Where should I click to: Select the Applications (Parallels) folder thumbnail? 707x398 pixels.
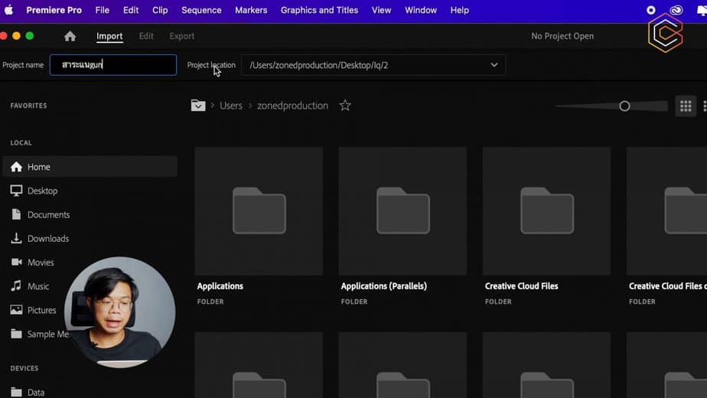tap(402, 211)
